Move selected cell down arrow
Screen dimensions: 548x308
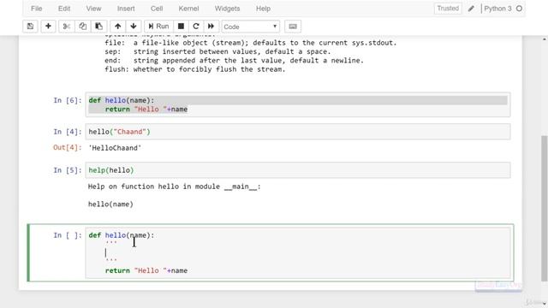134,27
